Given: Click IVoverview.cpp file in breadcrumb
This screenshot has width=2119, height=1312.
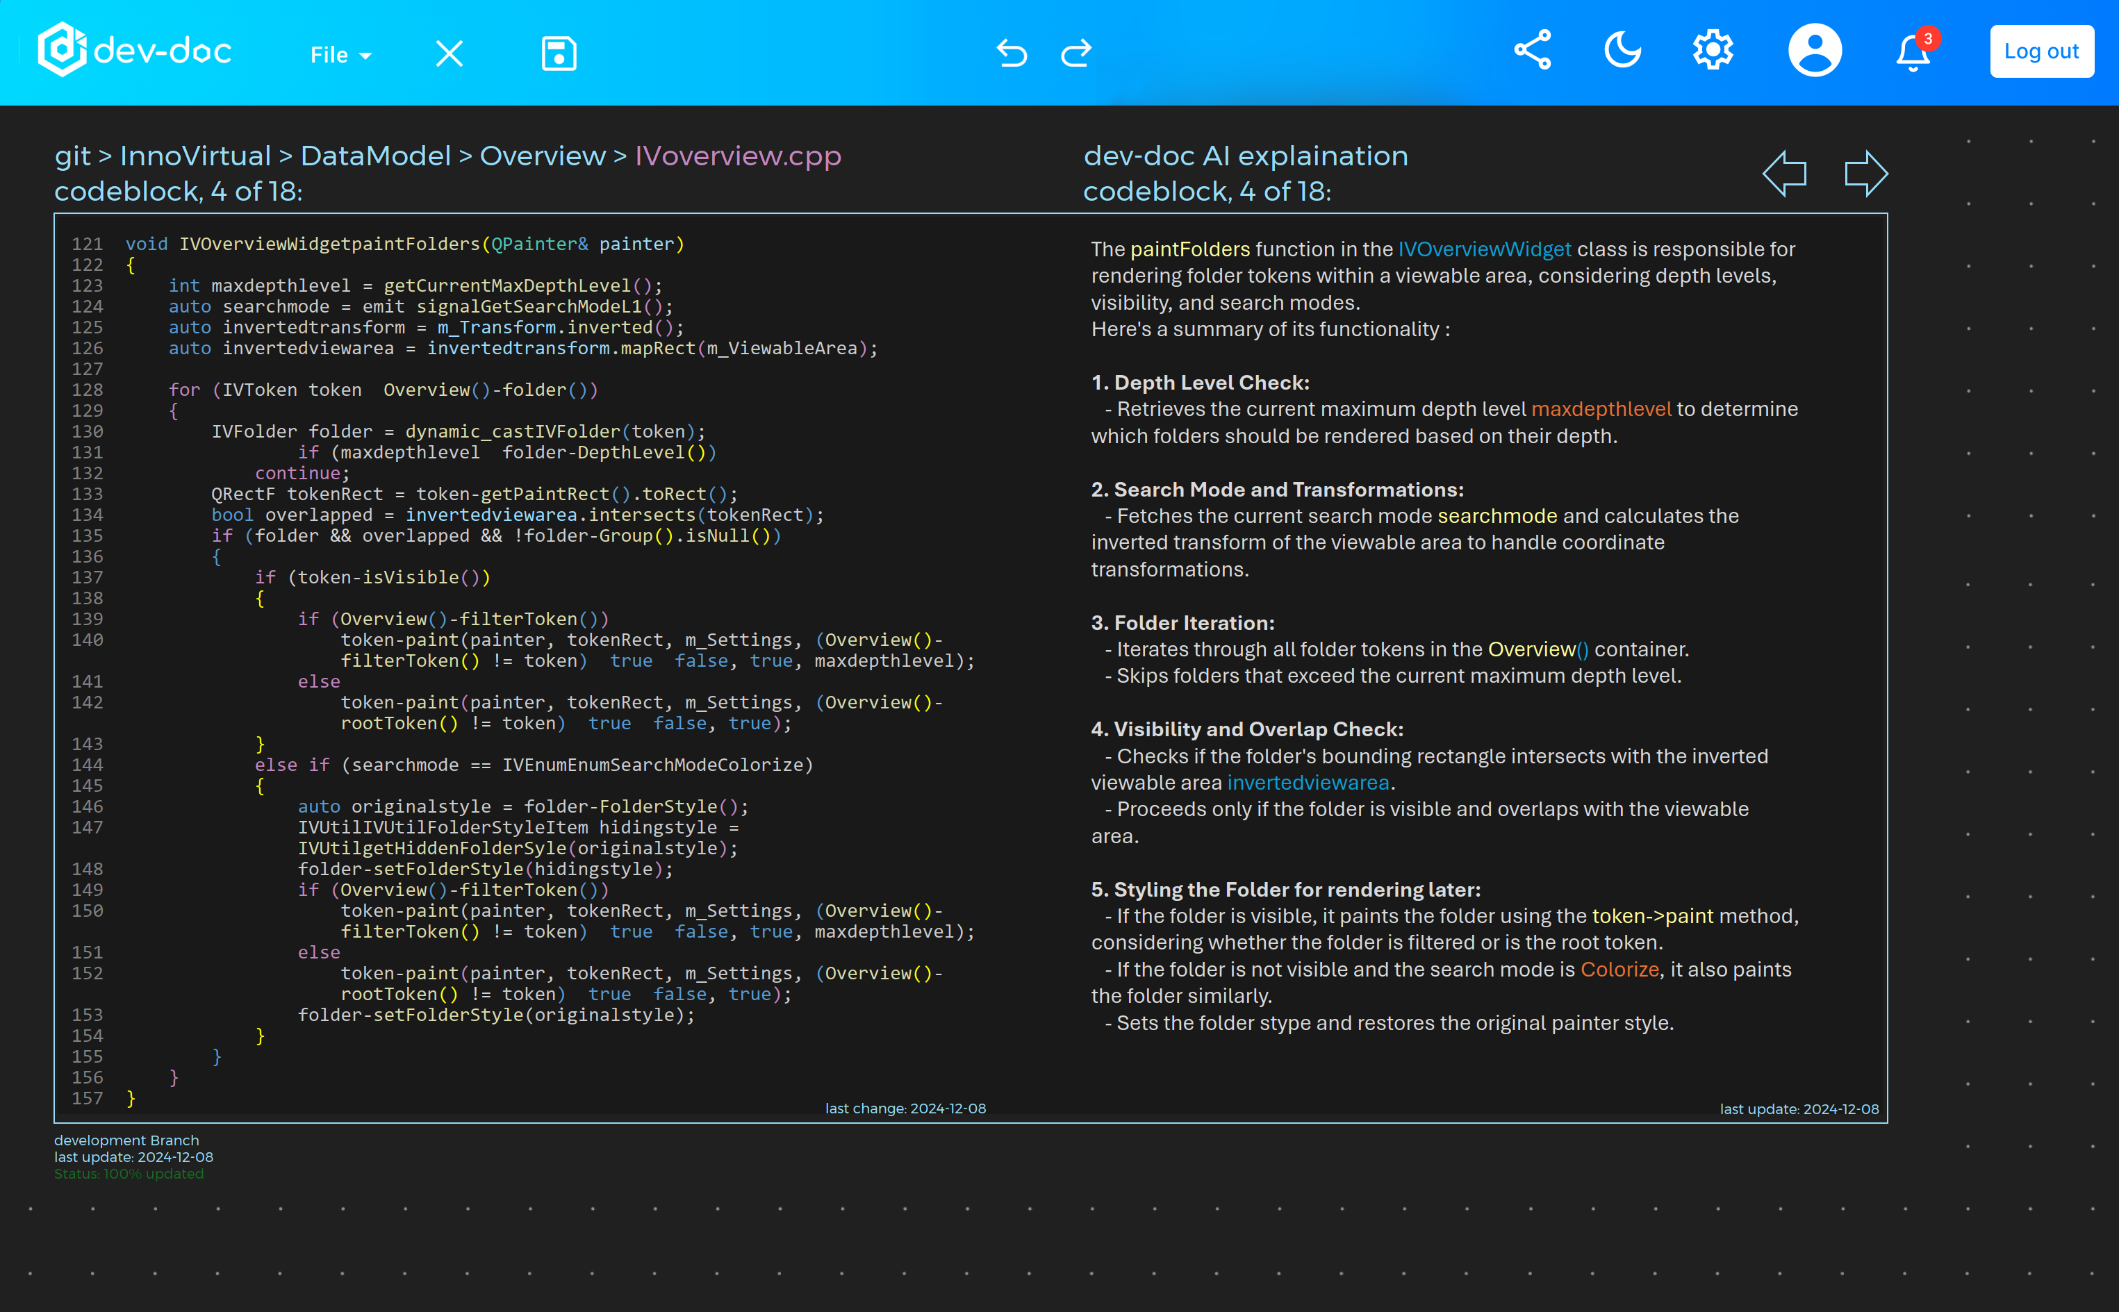Looking at the screenshot, I should click(738, 156).
